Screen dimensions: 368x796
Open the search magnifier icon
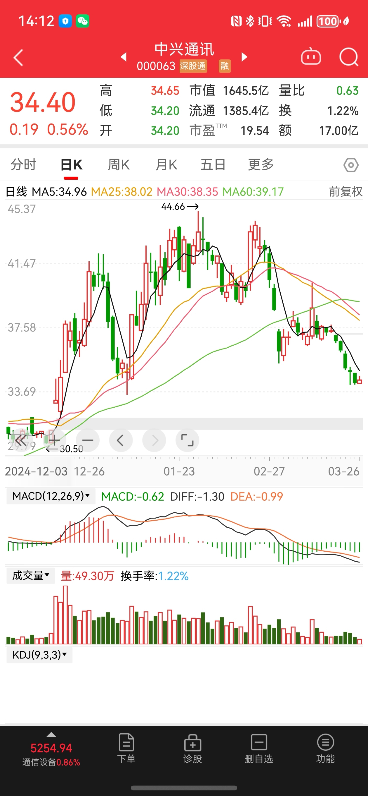point(349,57)
